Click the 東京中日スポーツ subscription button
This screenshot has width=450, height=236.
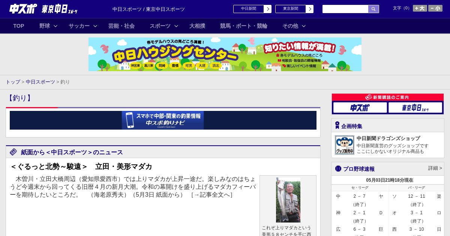pyautogui.click(x=415, y=108)
